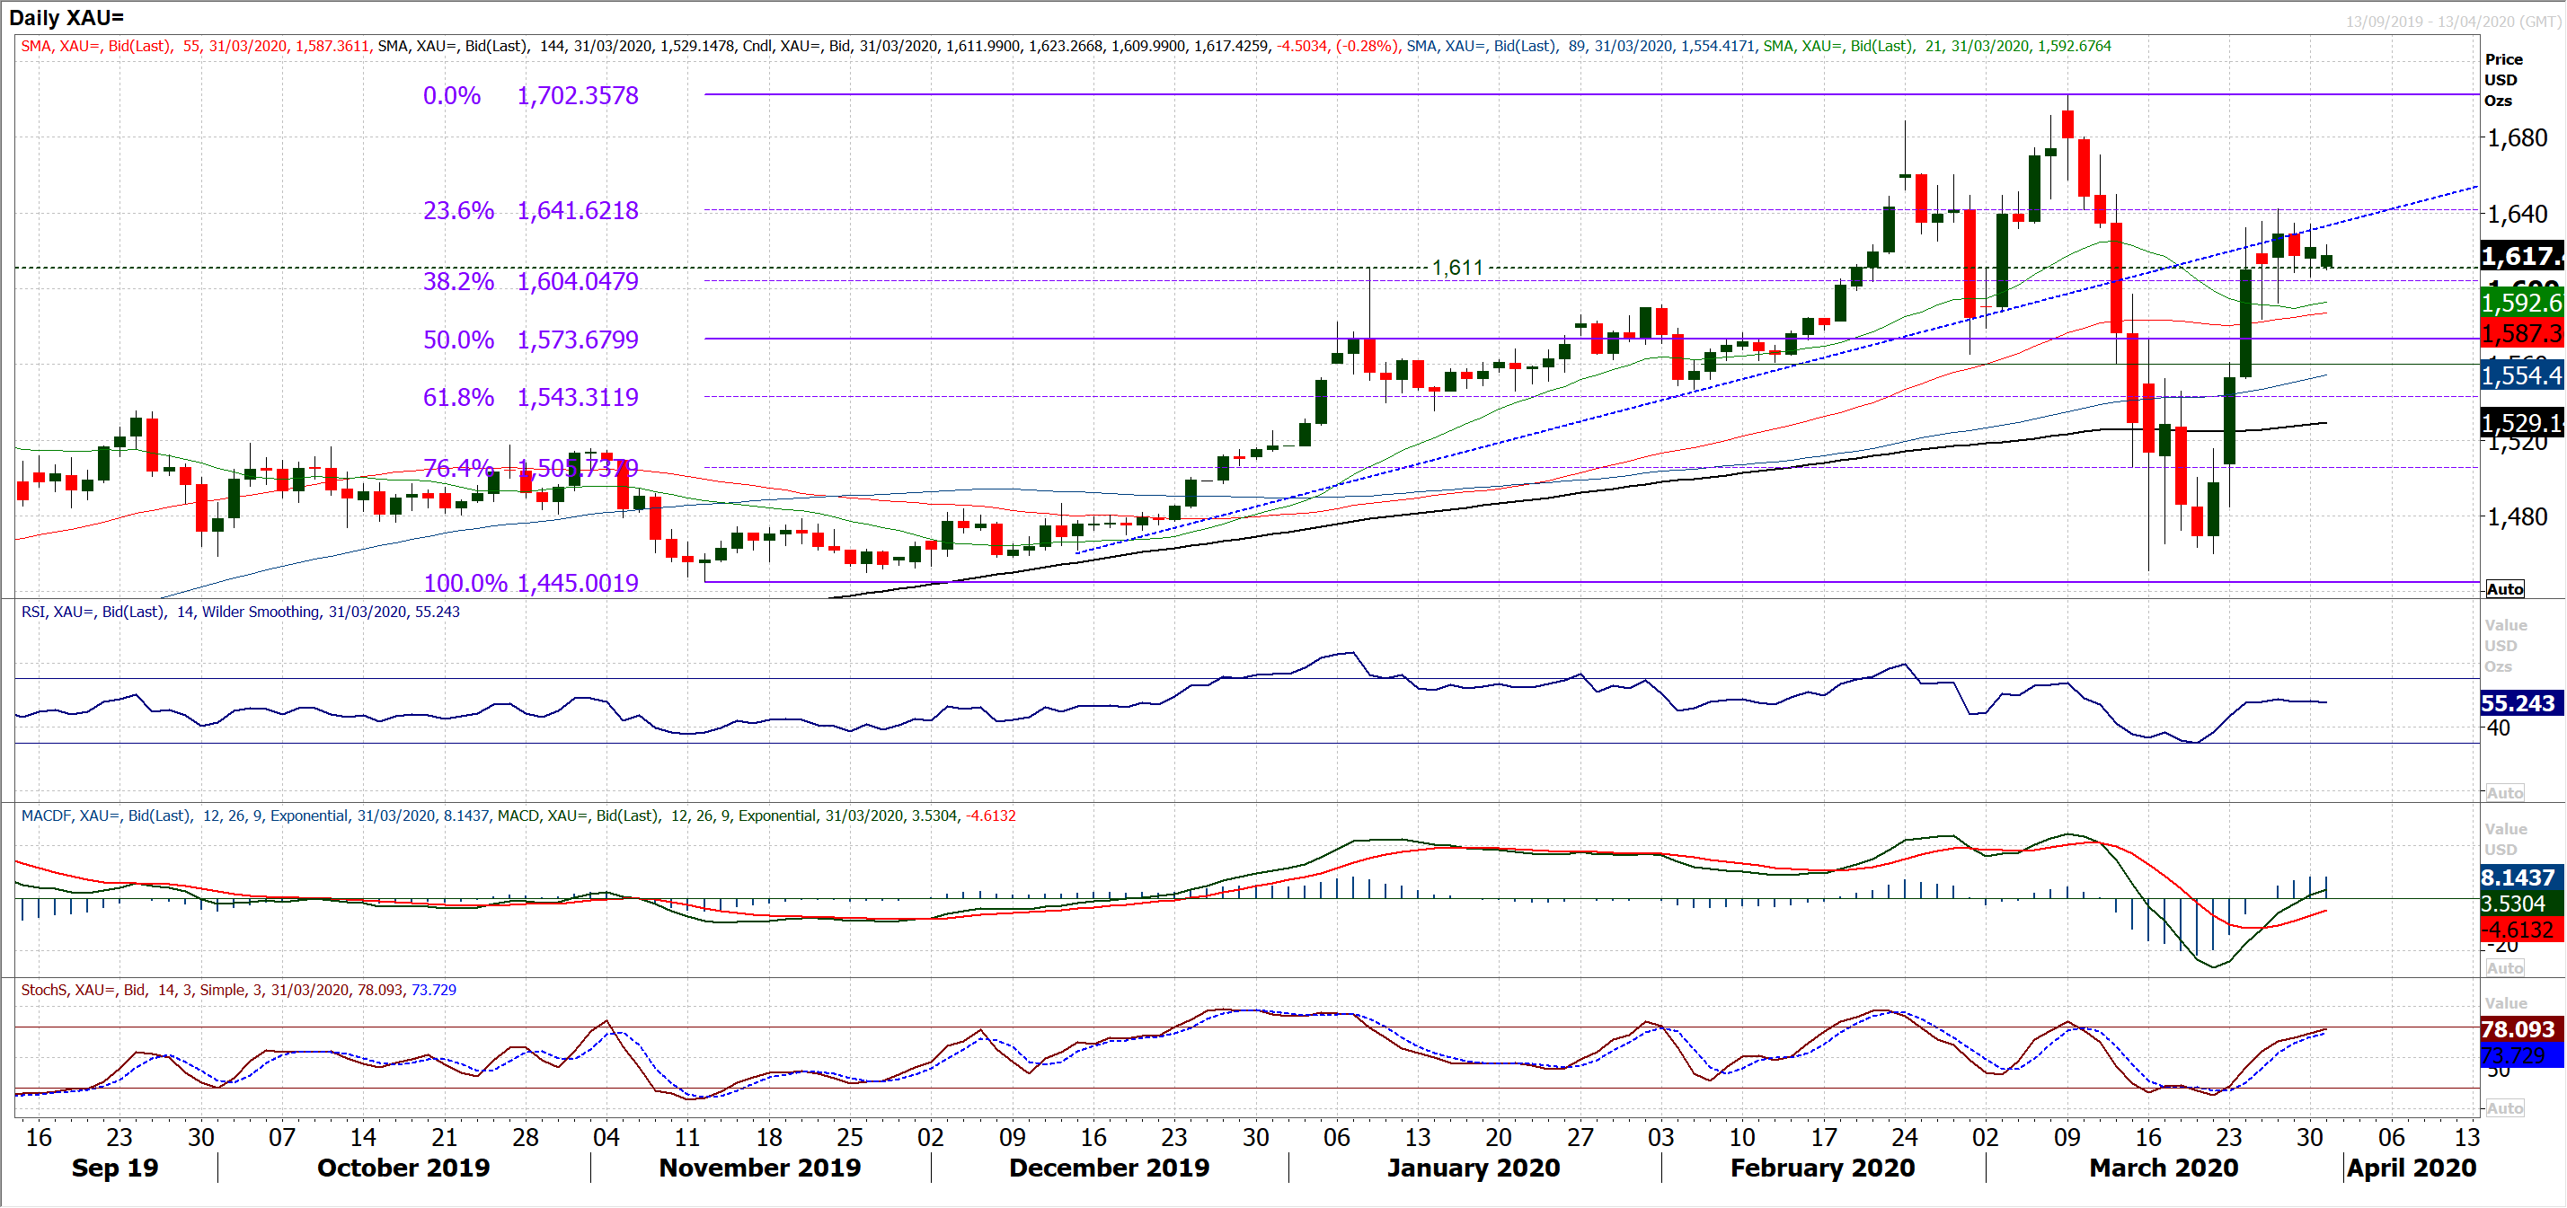Click the 1,680 price axis label
This screenshot has width=2567, height=1208.
[2518, 137]
